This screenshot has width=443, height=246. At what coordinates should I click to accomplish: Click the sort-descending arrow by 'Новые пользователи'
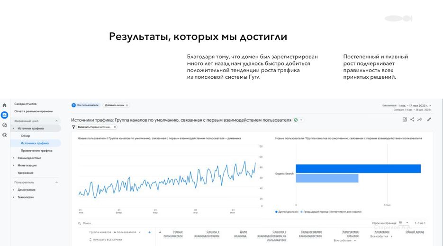point(160,232)
